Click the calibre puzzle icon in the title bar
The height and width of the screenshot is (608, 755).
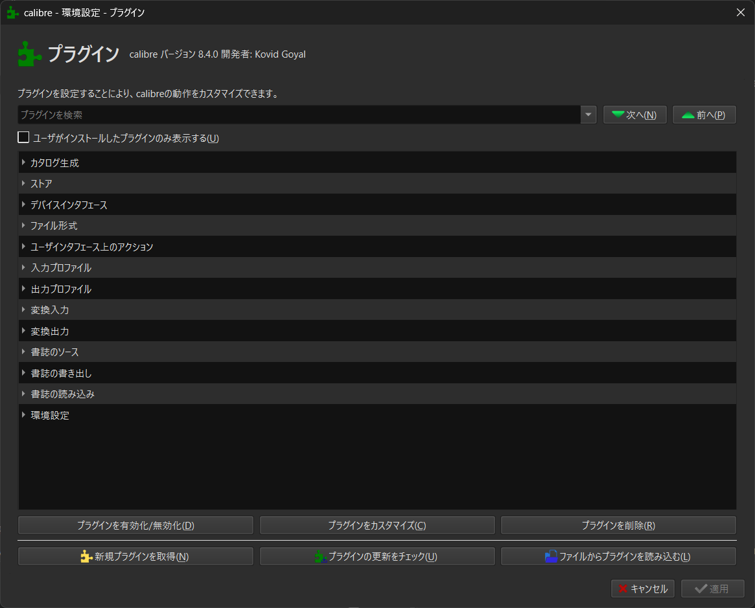(x=12, y=12)
